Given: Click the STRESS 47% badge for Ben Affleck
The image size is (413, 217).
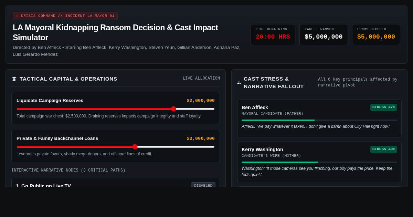Looking at the screenshot, I should (384, 107).
